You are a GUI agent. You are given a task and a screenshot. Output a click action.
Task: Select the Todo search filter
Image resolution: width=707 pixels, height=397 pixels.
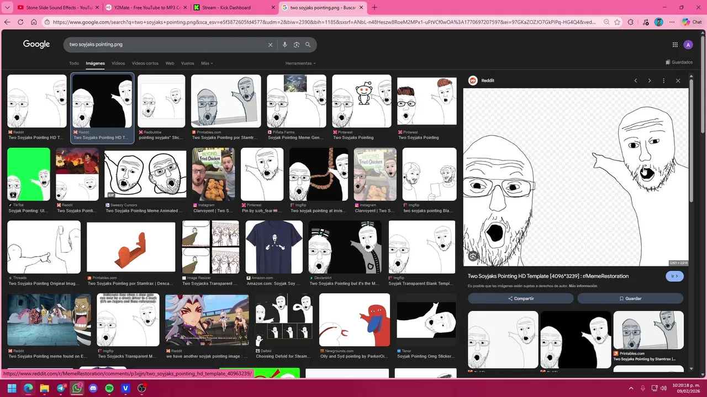[74, 63]
